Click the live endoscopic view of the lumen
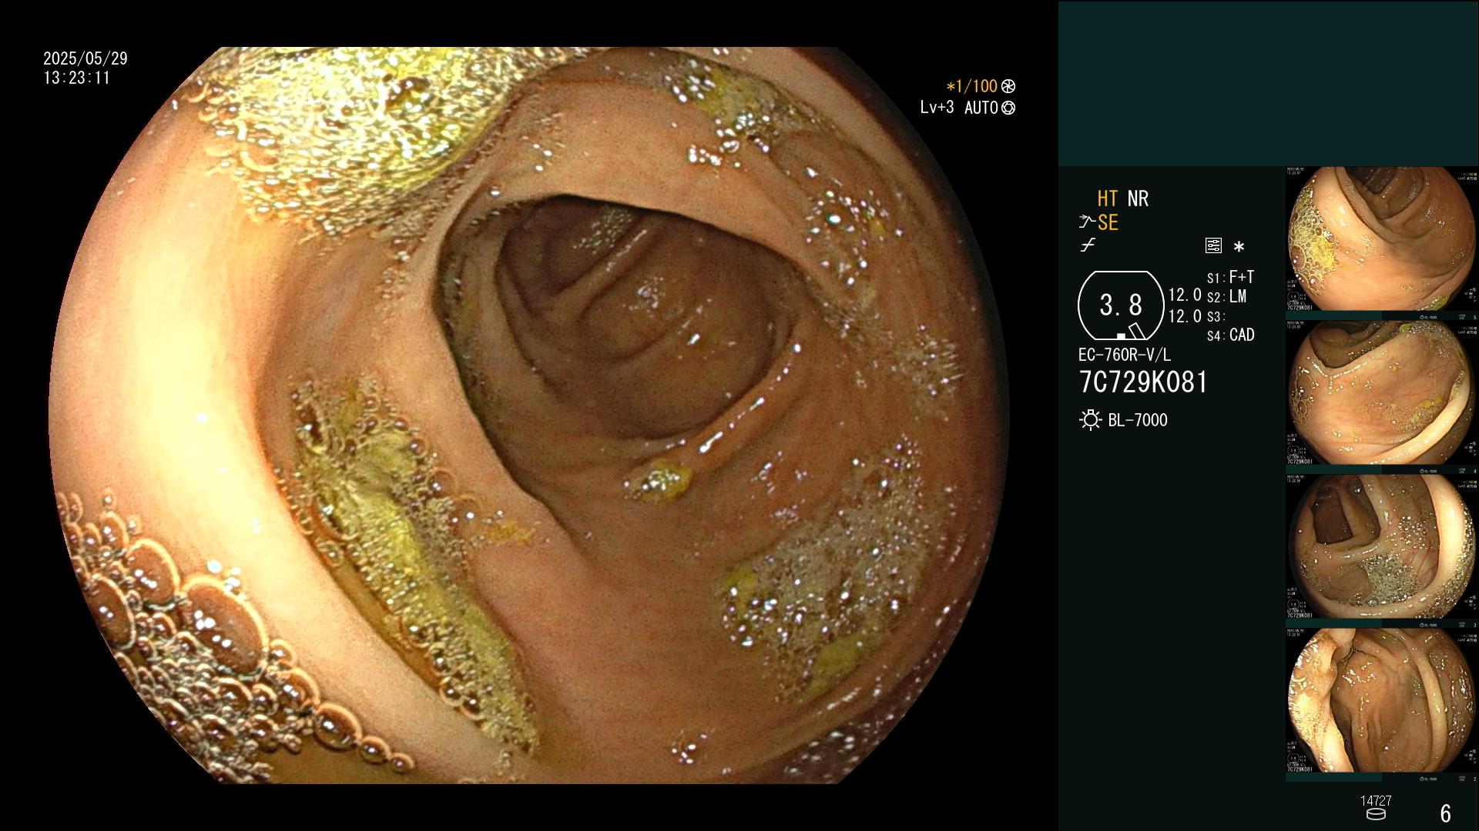 click(528, 415)
